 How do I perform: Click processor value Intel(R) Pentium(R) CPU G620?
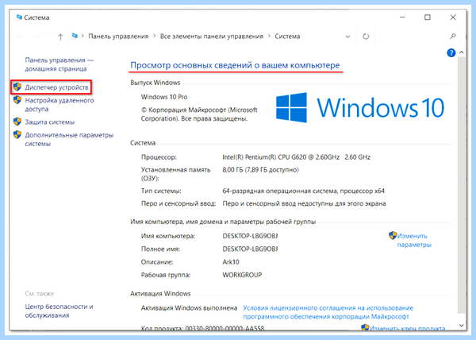[296, 157]
